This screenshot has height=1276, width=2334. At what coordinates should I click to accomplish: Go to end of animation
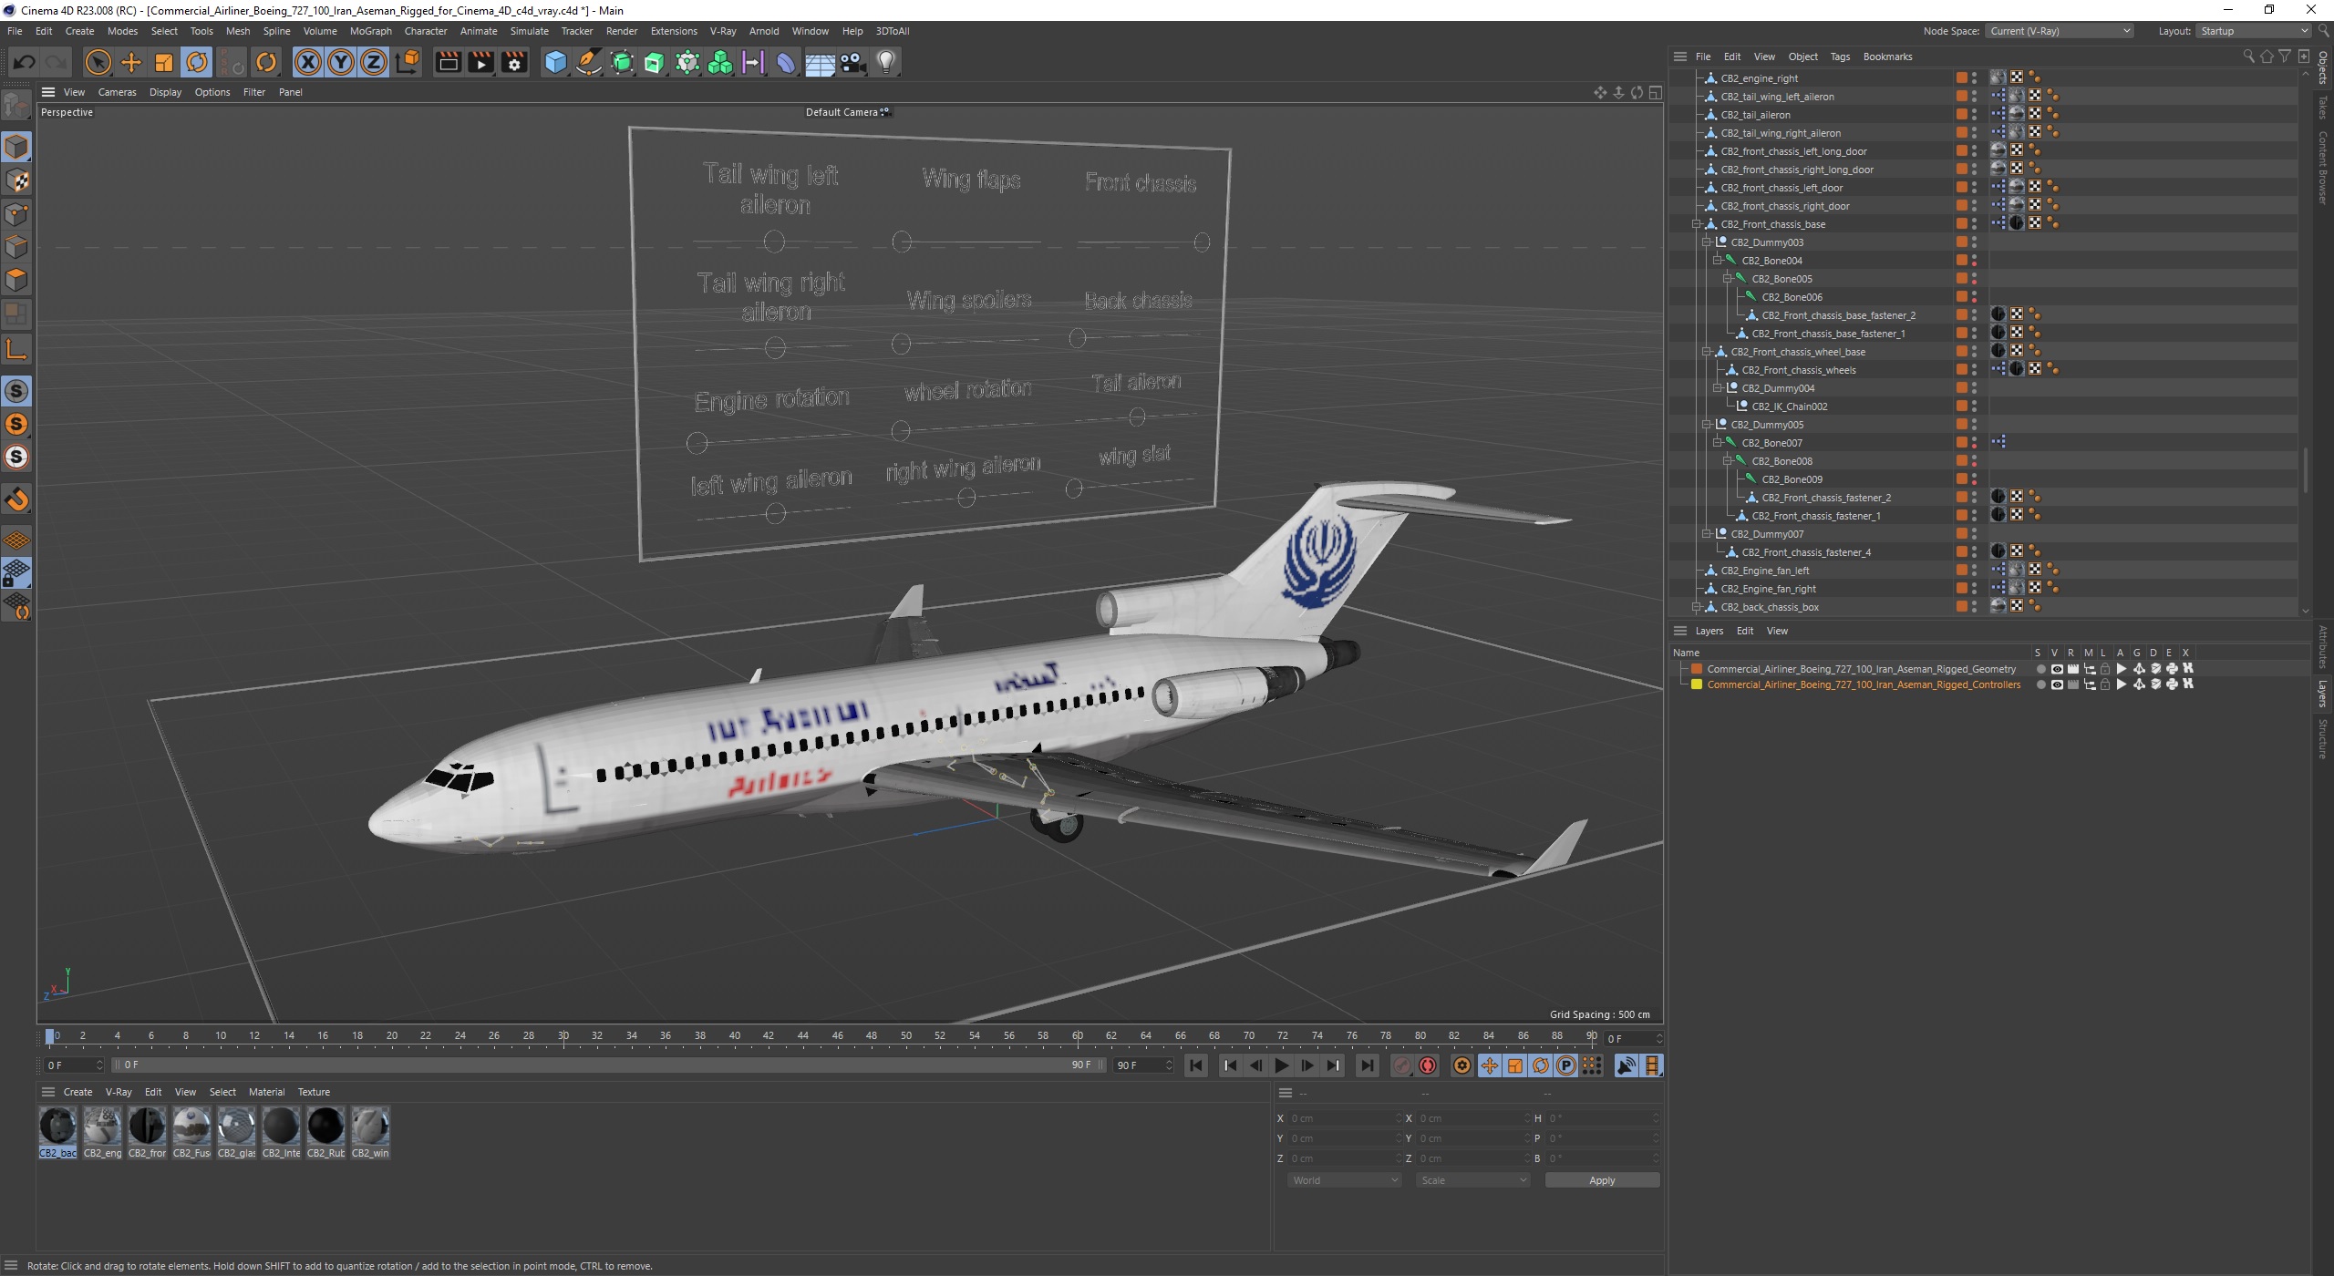pyautogui.click(x=1367, y=1065)
